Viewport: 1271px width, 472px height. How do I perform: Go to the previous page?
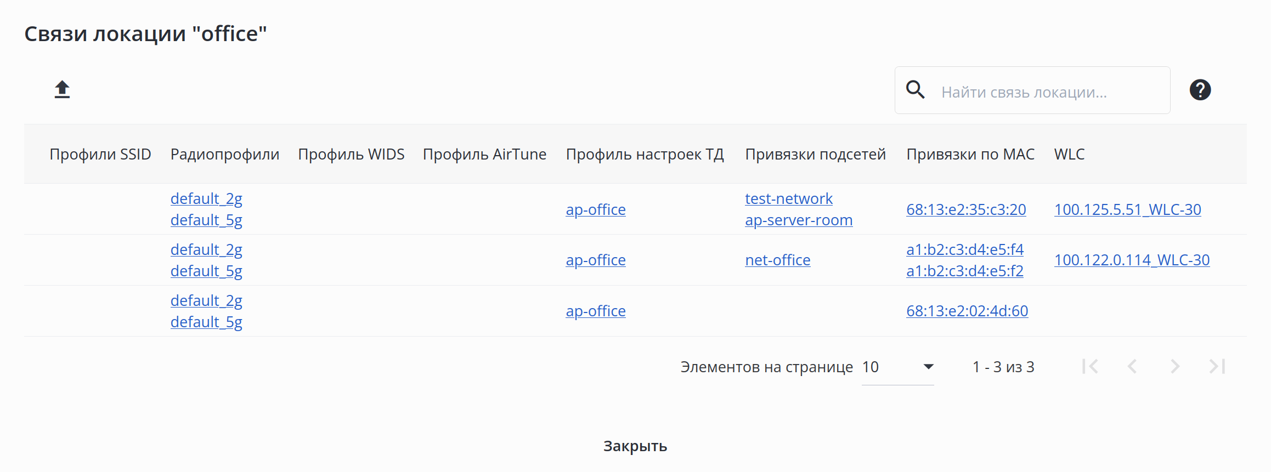[1132, 367]
